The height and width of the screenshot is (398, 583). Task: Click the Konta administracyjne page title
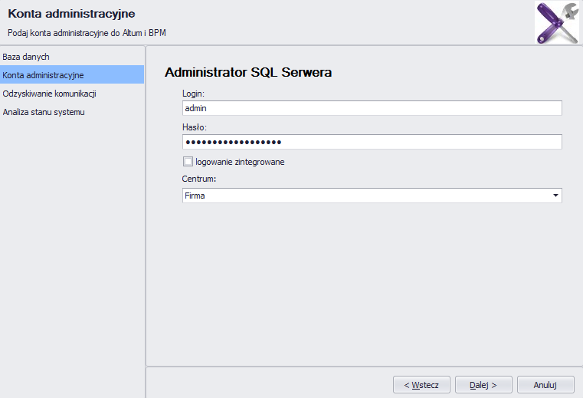tap(71, 13)
